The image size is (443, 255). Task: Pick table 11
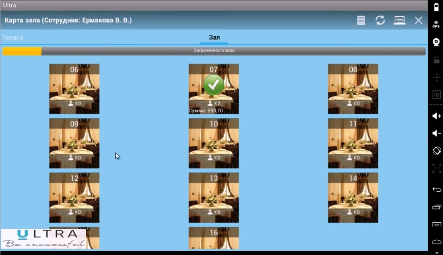coord(353,143)
